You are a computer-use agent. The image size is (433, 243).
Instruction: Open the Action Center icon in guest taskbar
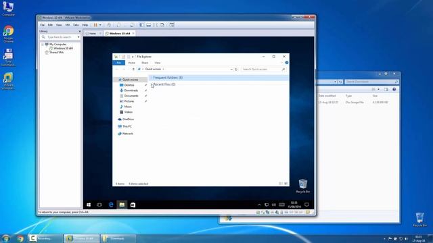tap(306, 205)
